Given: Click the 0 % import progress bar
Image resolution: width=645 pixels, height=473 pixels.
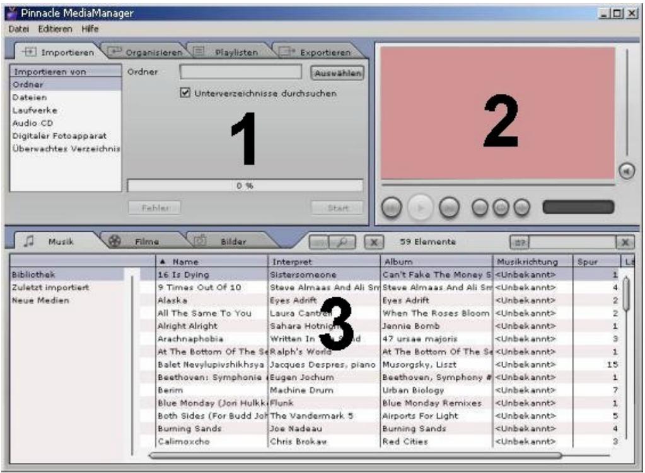Looking at the screenshot, I should [245, 186].
